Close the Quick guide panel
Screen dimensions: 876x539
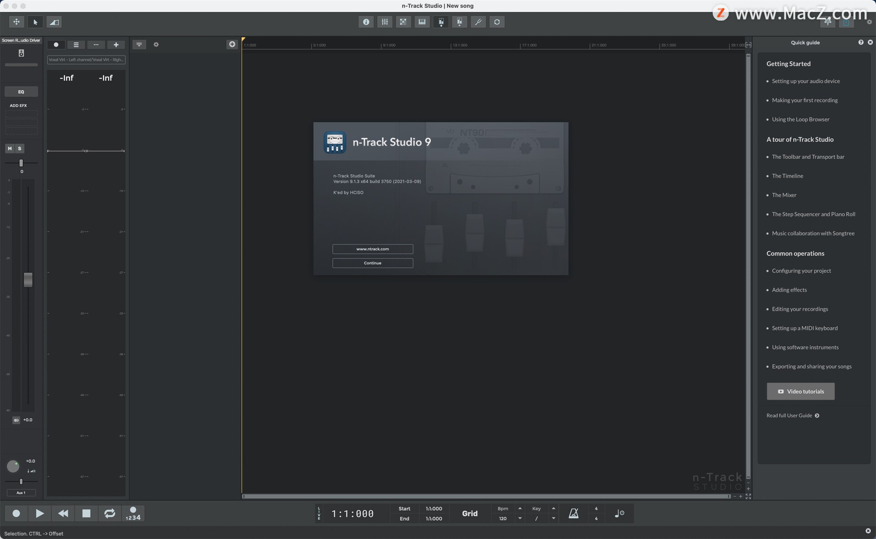click(870, 42)
